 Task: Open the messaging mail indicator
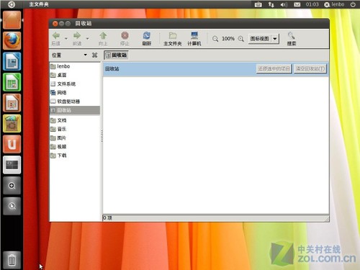297,4
